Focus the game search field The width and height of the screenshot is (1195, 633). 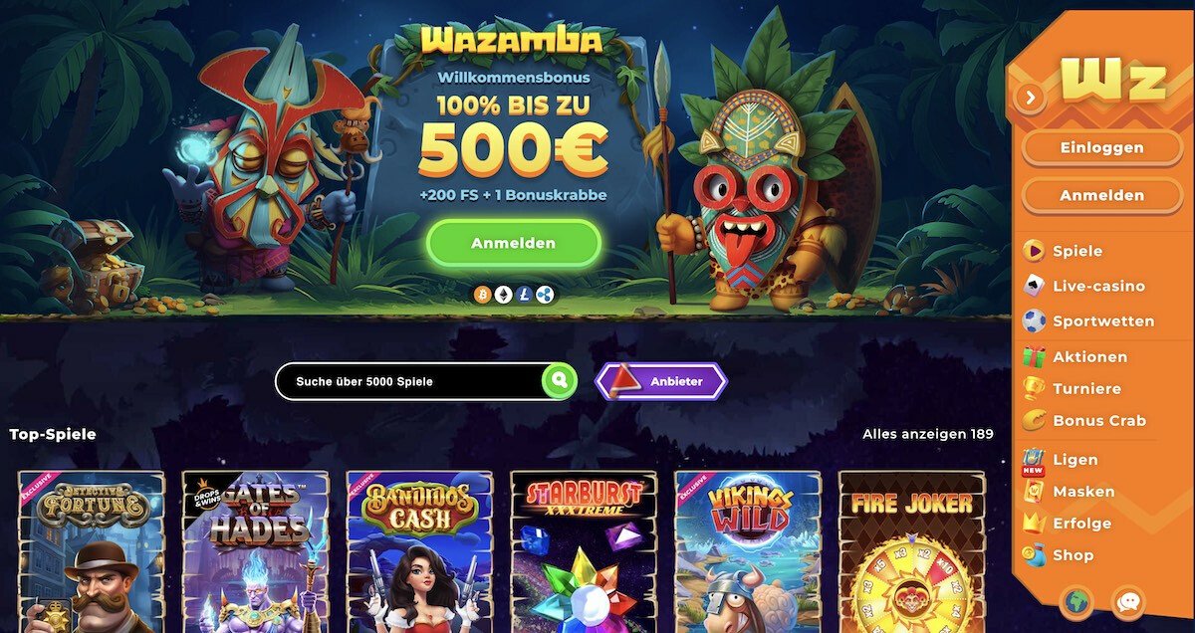(x=409, y=381)
